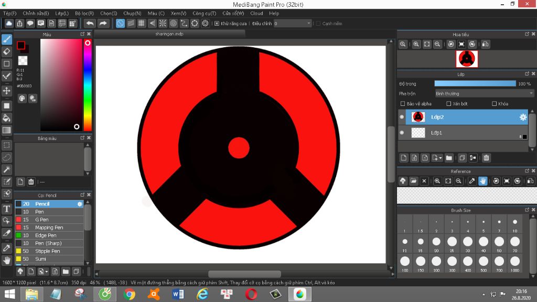Image resolution: width=537 pixels, height=302 pixels.
Task: Select the Sumi brush
Action: point(49,259)
